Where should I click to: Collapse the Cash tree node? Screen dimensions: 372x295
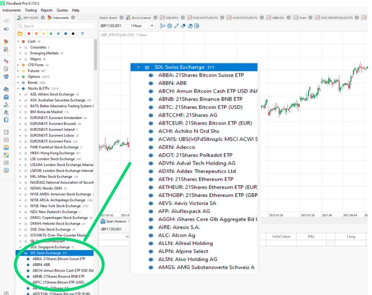(18, 42)
